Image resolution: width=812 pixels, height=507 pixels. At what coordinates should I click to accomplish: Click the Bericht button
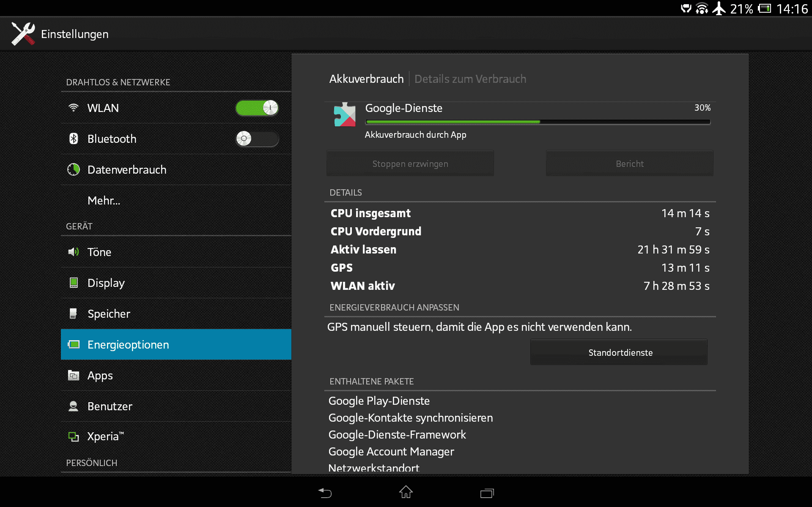coord(630,164)
